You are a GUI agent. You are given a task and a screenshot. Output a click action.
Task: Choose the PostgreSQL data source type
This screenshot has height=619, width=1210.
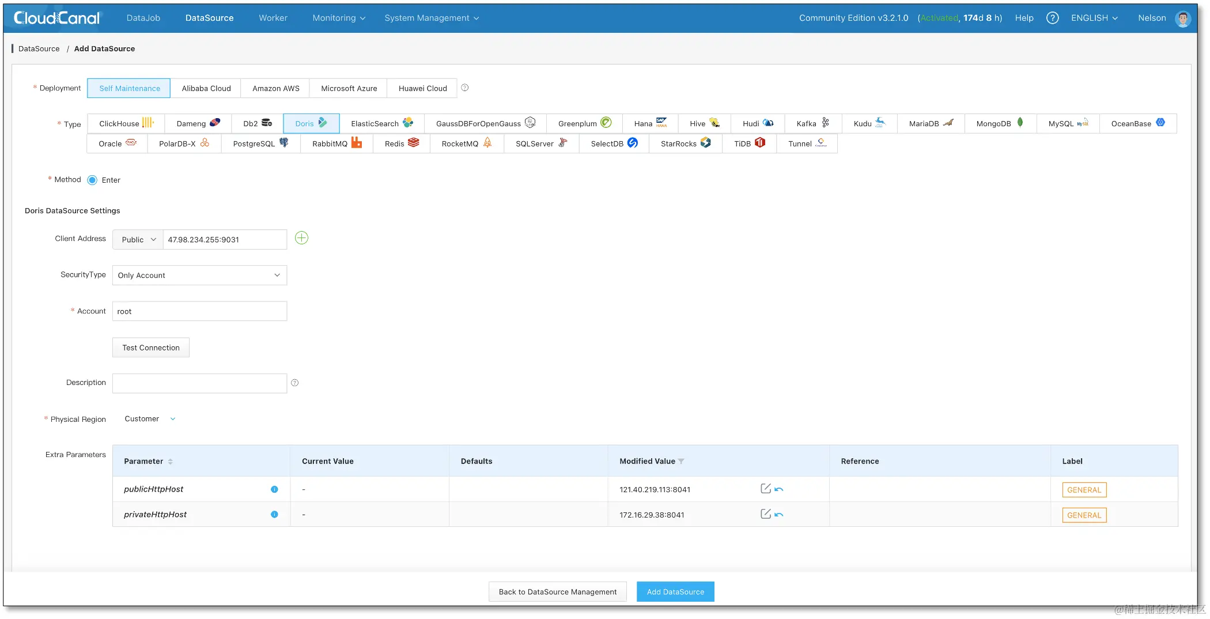(x=260, y=144)
